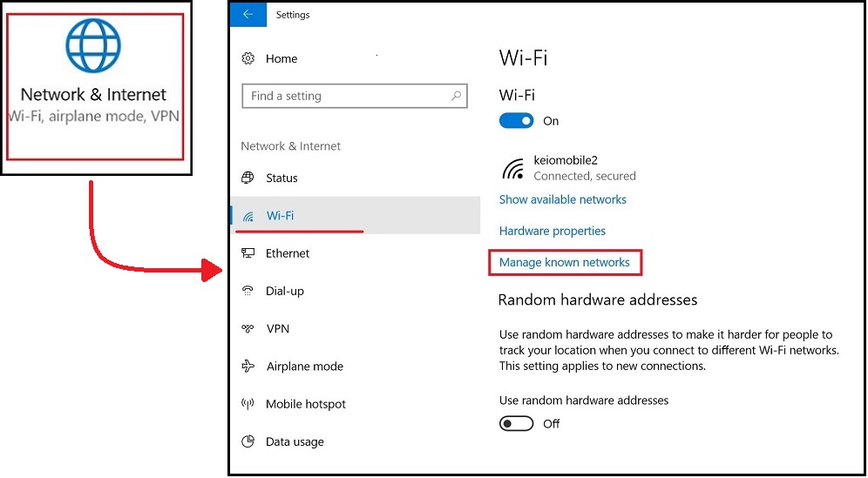
Task: Open the Hardware properties link
Action: (552, 231)
